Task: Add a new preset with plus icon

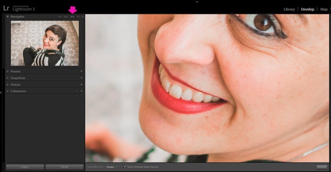Action: pyautogui.click(x=81, y=72)
